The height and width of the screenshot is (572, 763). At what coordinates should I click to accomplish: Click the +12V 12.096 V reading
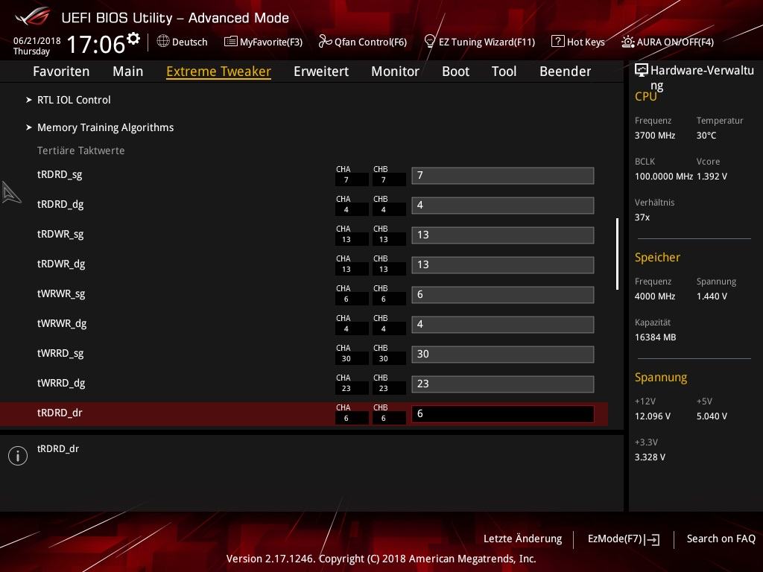[653, 416]
